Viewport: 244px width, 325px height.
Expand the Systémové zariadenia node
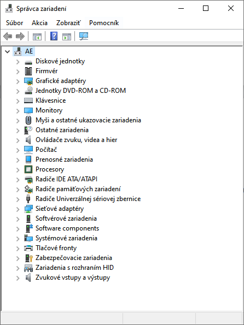(18, 239)
